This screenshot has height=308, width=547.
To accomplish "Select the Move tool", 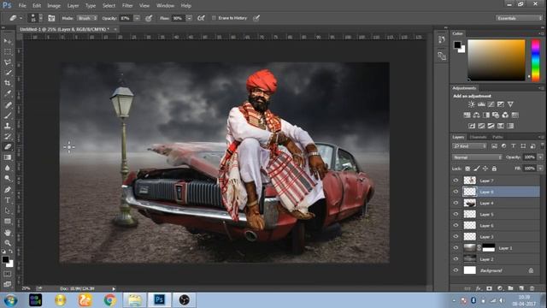I will tap(8, 41).
